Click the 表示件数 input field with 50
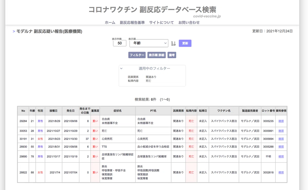Screen dimensions: 308x190 (x=120, y=43)
